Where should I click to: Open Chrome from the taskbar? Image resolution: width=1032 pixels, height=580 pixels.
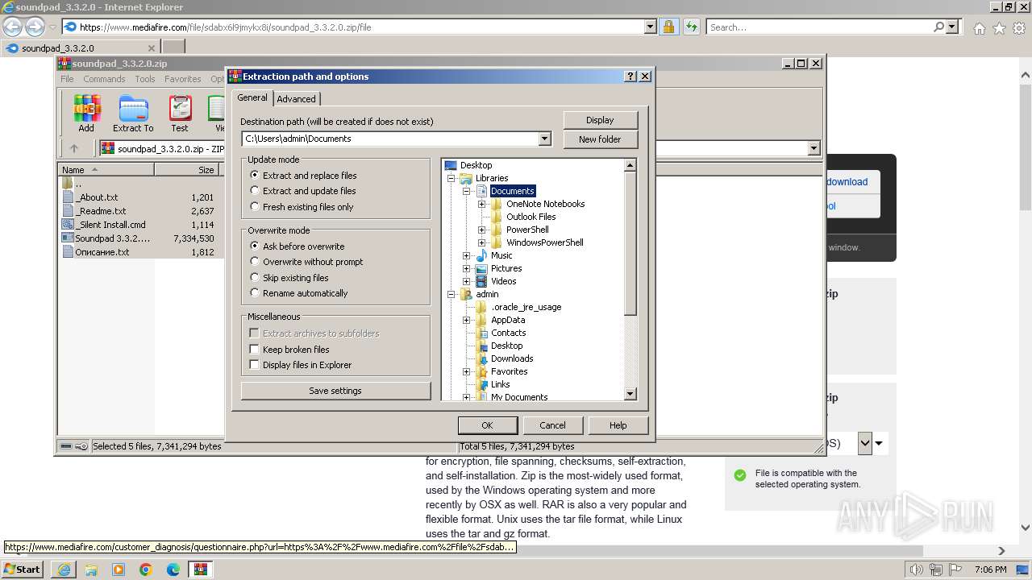146,570
